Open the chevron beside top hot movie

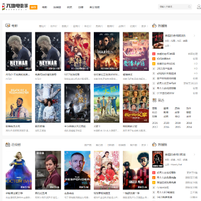point(194,36)
